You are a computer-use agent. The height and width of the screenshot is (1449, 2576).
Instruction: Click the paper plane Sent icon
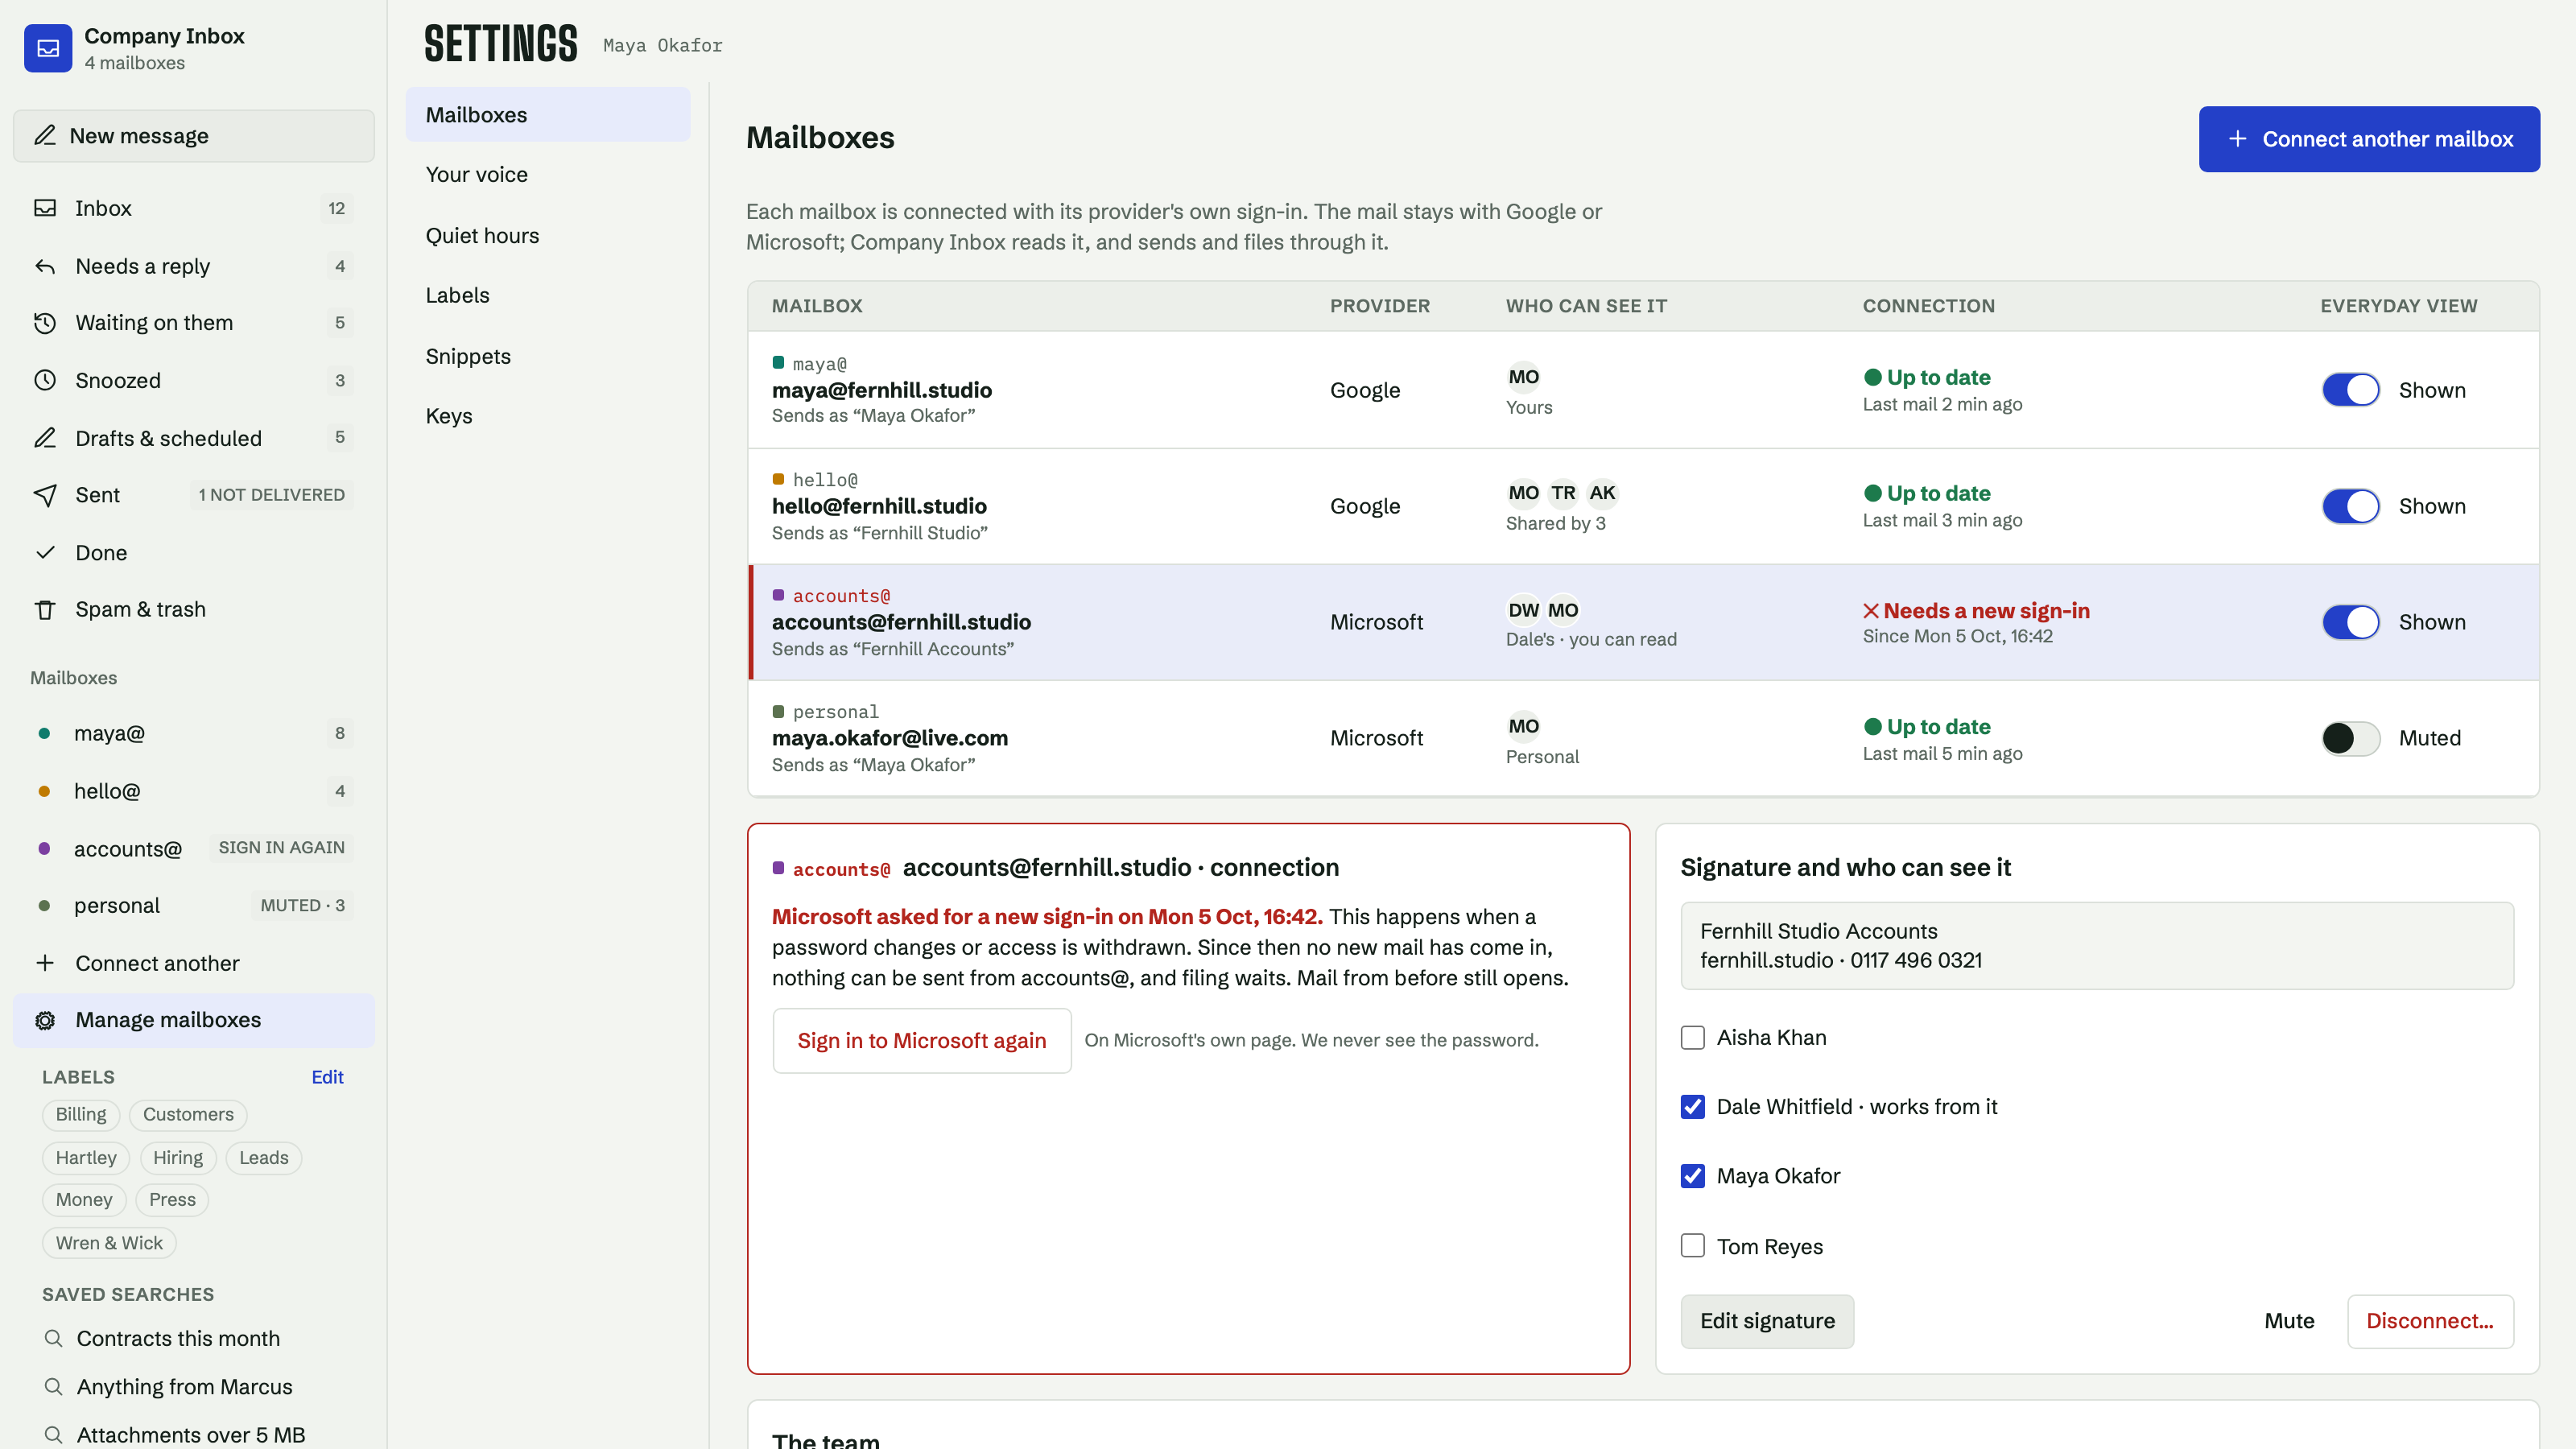(45, 495)
